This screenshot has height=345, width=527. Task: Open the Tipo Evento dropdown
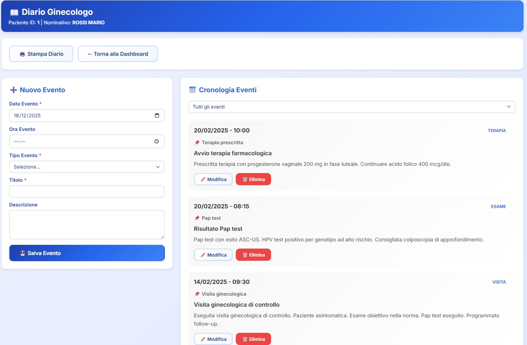click(87, 167)
